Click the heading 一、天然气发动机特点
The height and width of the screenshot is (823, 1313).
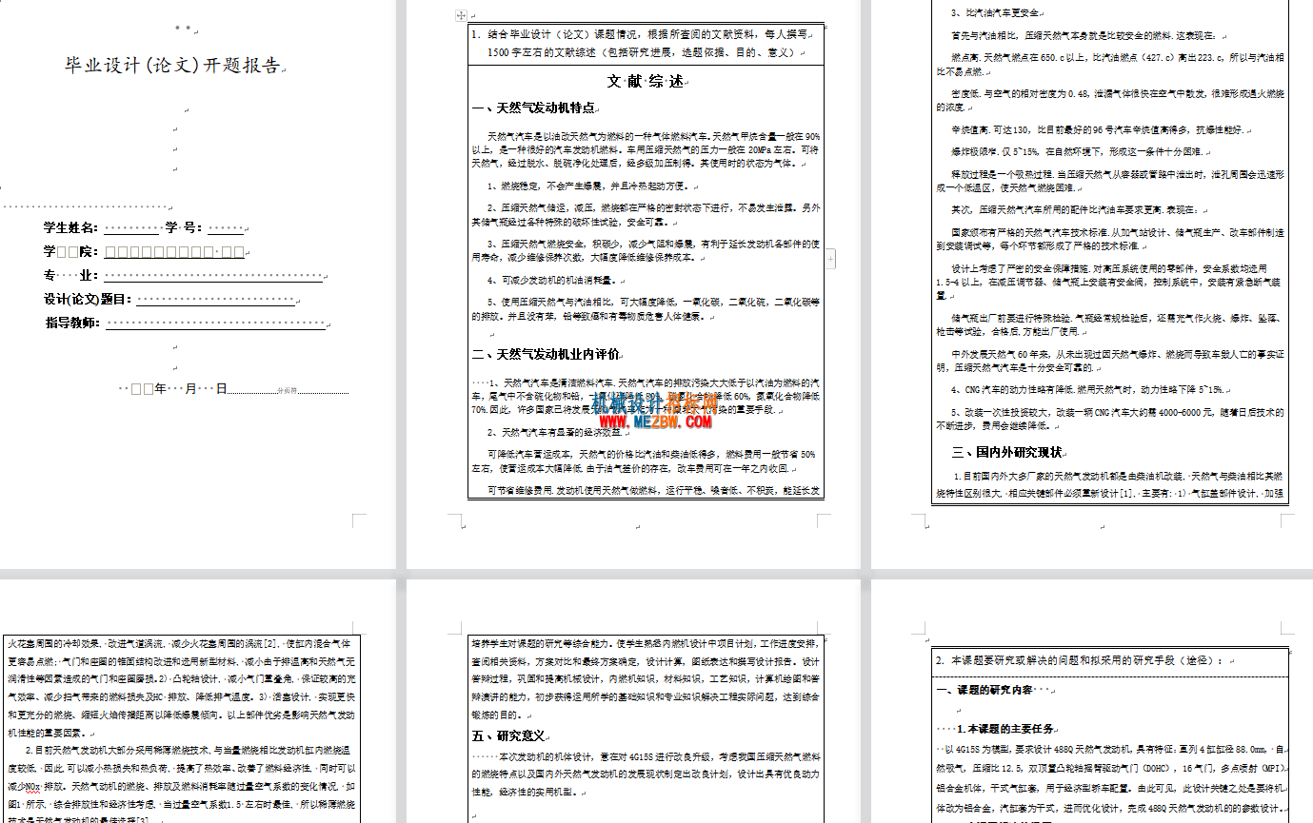(534, 108)
